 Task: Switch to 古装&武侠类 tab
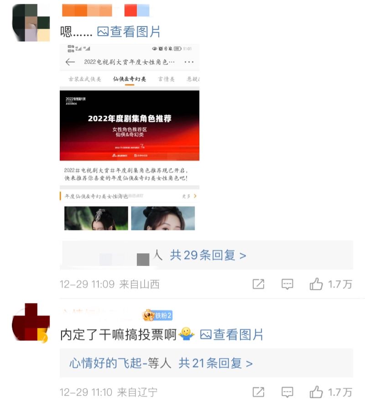tap(85, 79)
